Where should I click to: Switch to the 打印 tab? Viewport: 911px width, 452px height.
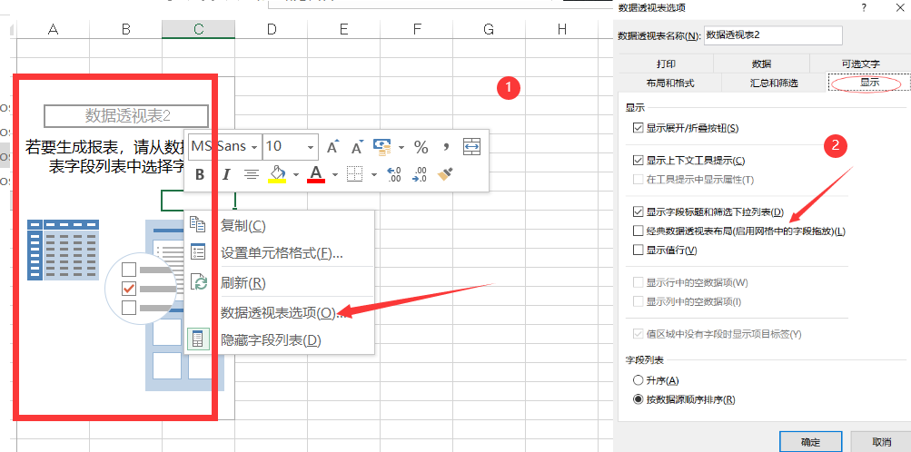(x=666, y=64)
